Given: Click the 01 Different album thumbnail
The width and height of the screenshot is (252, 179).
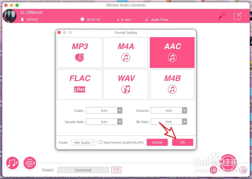Looking at the screenshot, I should click(10, 16).
